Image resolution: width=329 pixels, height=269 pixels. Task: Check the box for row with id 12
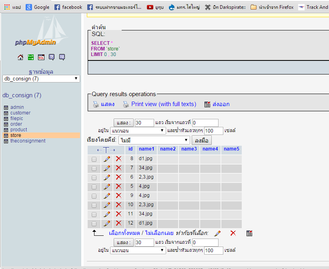coord(94,224)
